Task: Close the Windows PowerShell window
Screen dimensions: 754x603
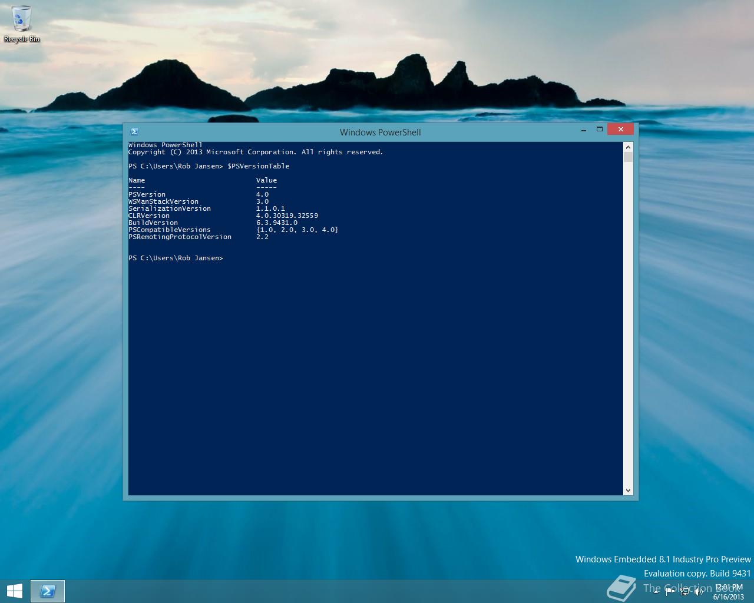Action: [x=621, y=130]
